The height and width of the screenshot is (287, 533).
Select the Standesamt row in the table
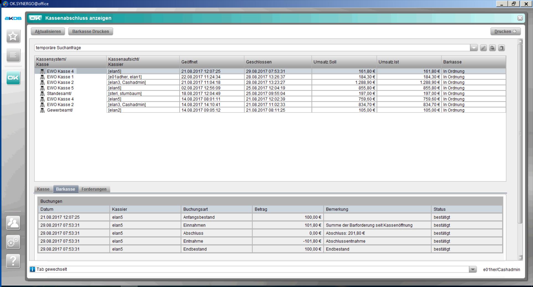tap(59, 93)
